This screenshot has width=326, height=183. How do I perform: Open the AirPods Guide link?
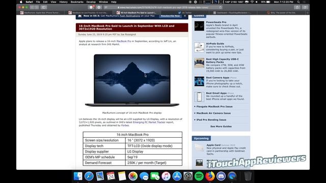pyautogui.click(x=215, y=44)
